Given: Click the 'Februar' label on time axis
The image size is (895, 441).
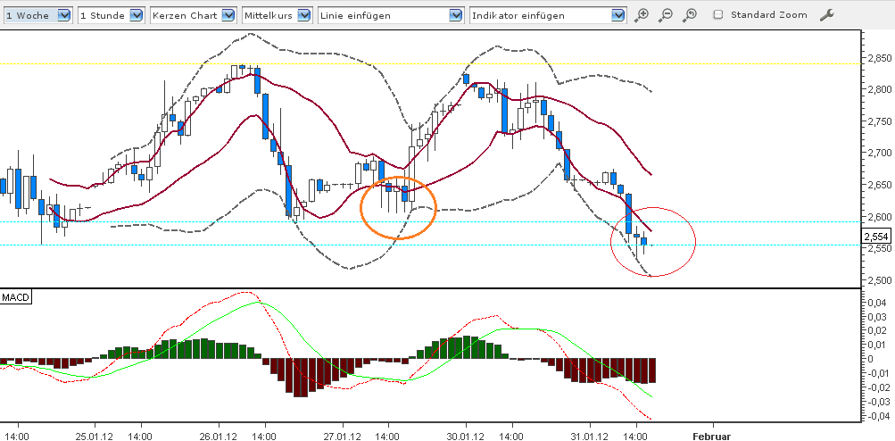Looking at the screenshot, I should pyautogui.click(x=711, y=437).
